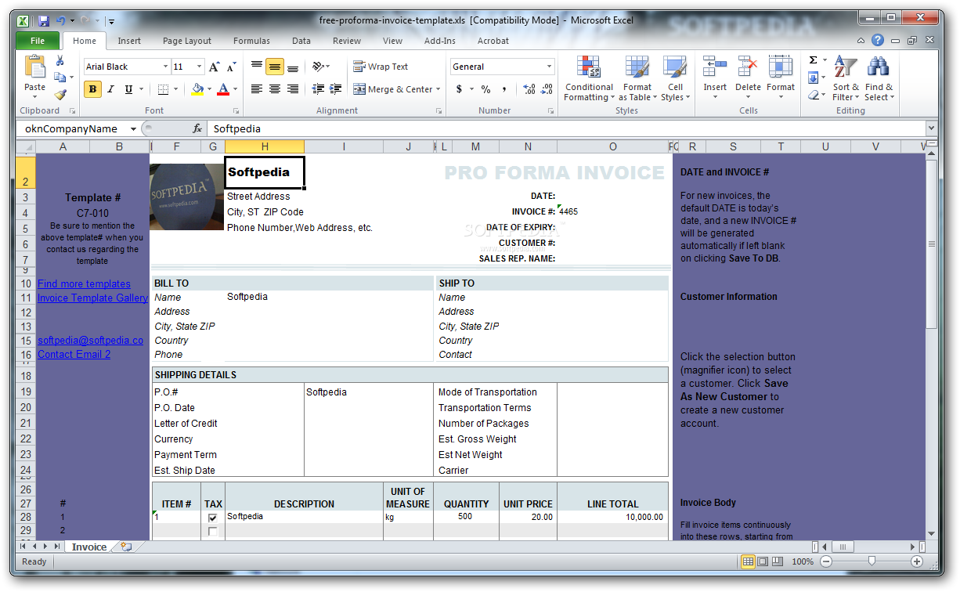Switch to the Insert ribbon tab
The width and height of the screenshot is (960, 592).
[129, 41]
